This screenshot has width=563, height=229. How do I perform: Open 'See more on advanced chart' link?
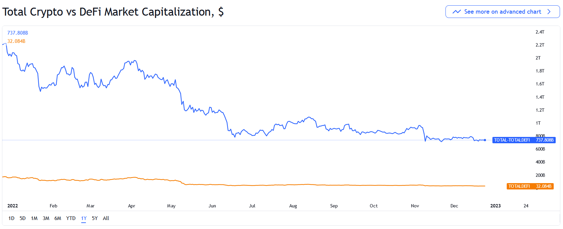coord(502,12)
